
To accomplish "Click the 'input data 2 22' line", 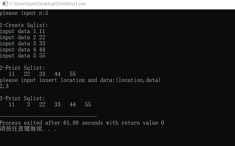I will click(x=22, y=37).
